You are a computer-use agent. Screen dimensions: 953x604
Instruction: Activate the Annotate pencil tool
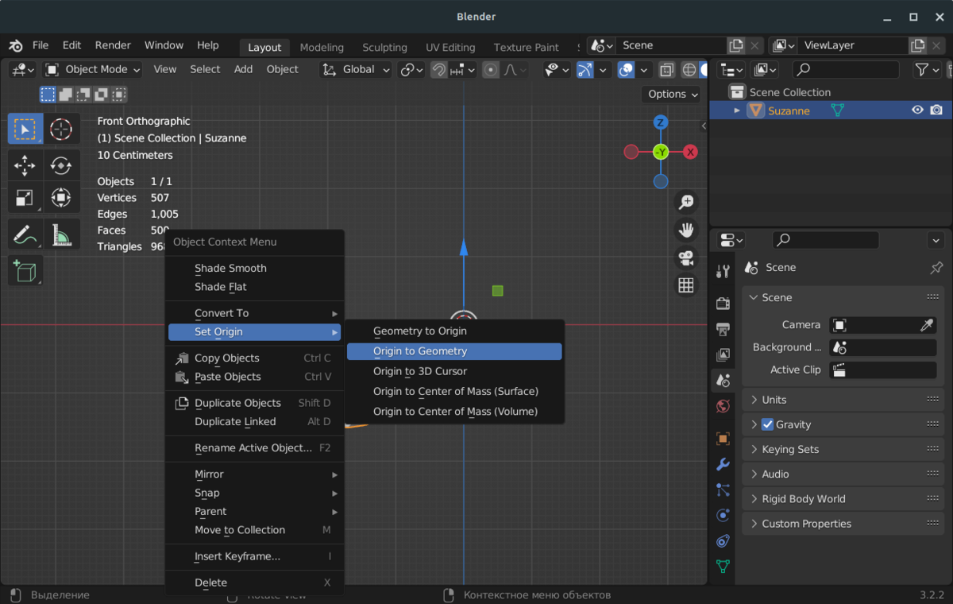(x=25, y=234)
